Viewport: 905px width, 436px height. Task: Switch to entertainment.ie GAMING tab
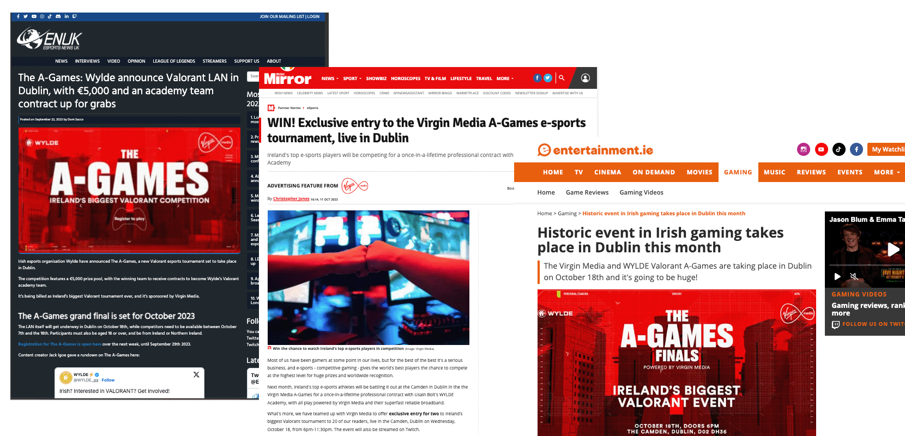738,172
